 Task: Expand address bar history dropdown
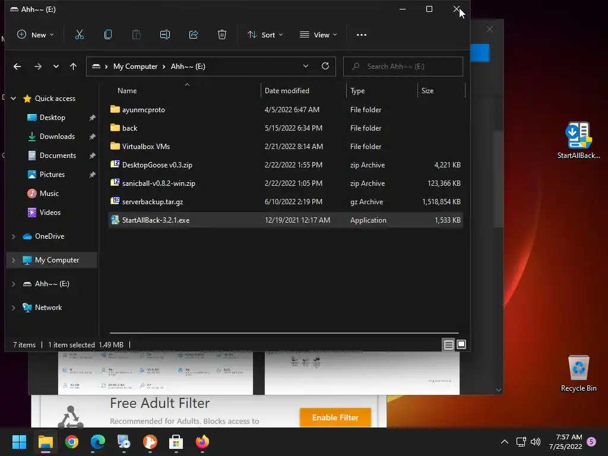coord(306,66)
